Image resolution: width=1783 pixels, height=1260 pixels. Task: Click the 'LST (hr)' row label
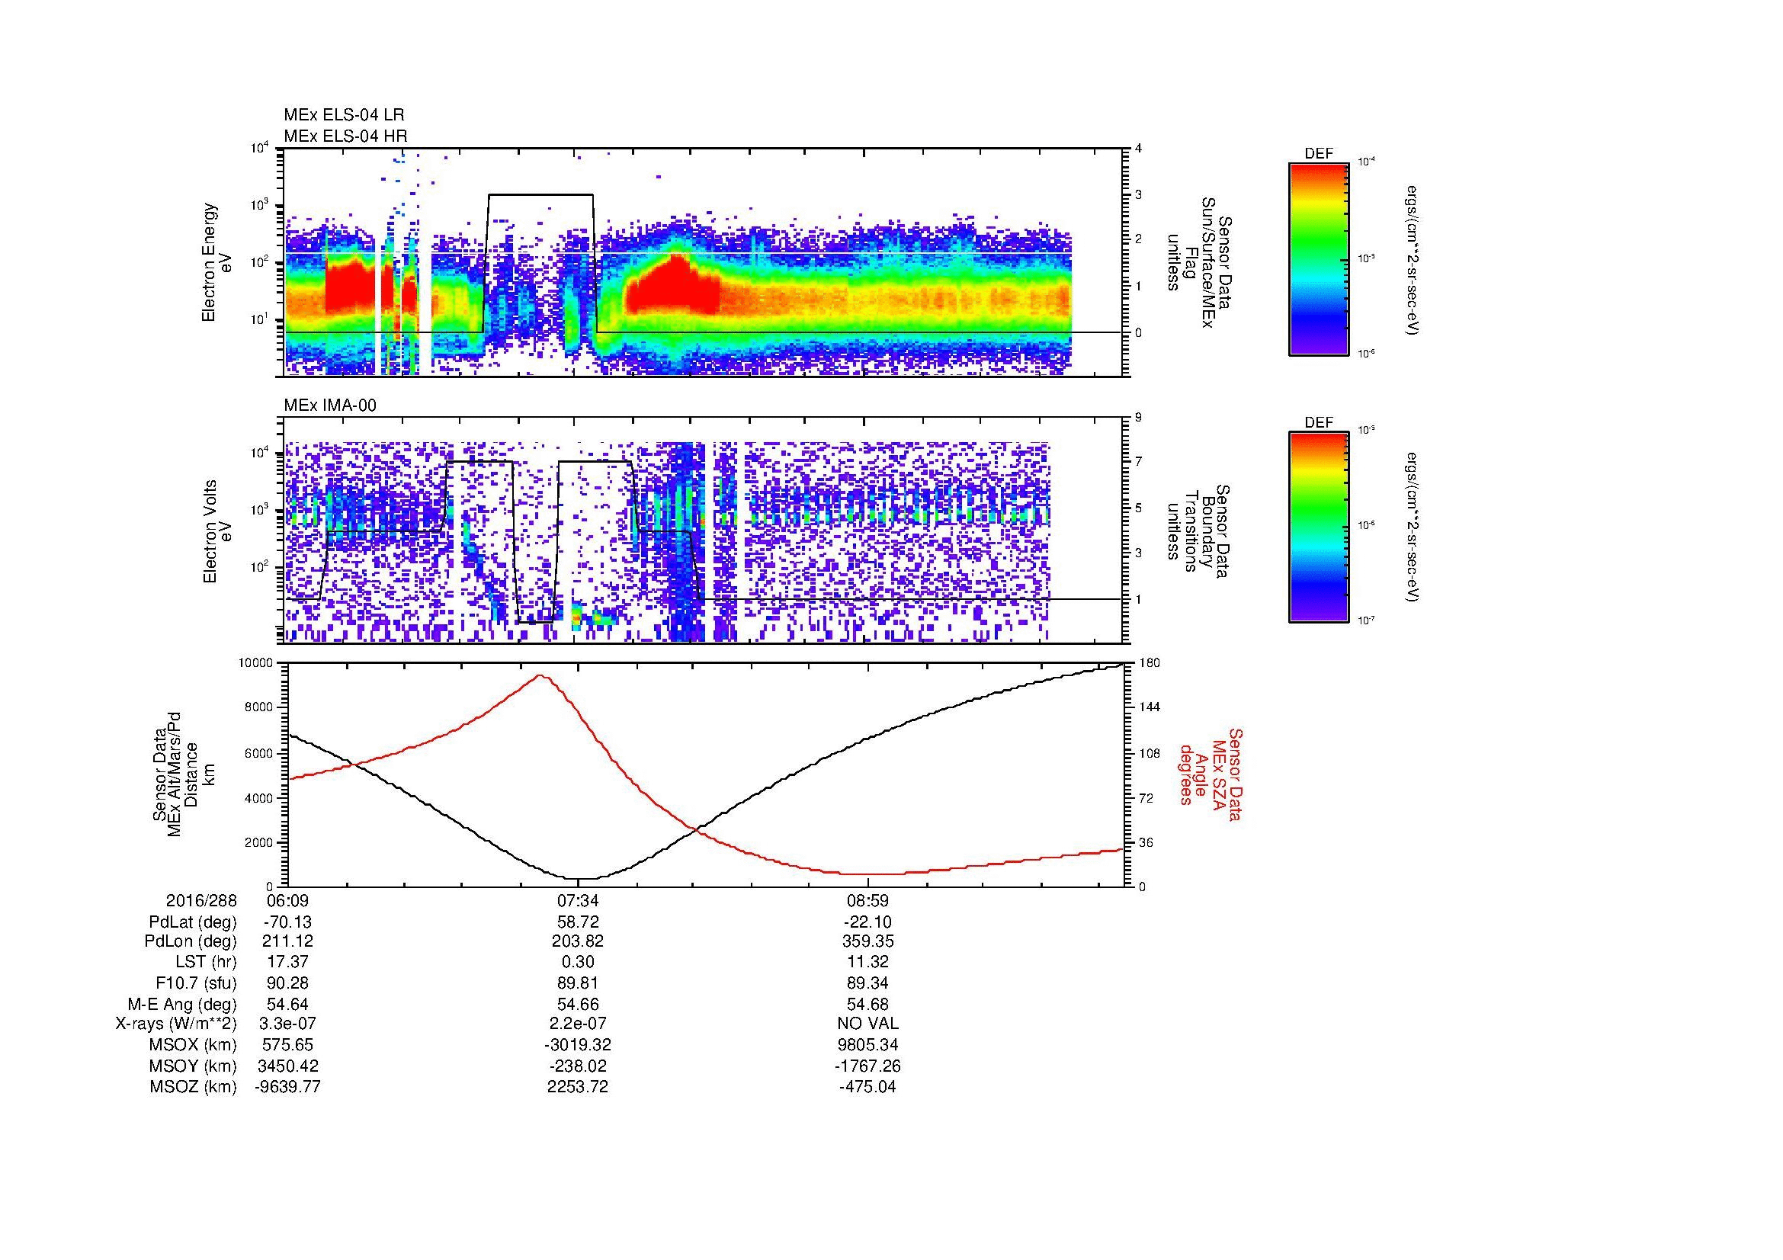pyautogui.click(x=206, y=961)
